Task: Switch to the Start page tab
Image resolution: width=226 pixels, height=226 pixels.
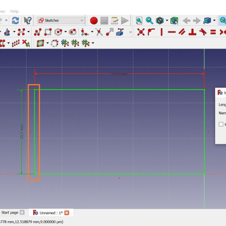Action: (x=10, y=212)
